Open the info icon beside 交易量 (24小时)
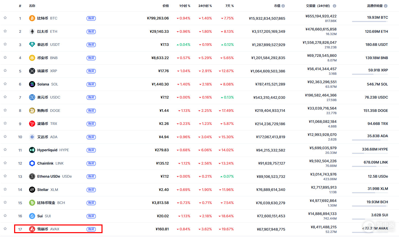Image resolution: width=399 pixels, height=237 pixels. click(x=335, y=6)
